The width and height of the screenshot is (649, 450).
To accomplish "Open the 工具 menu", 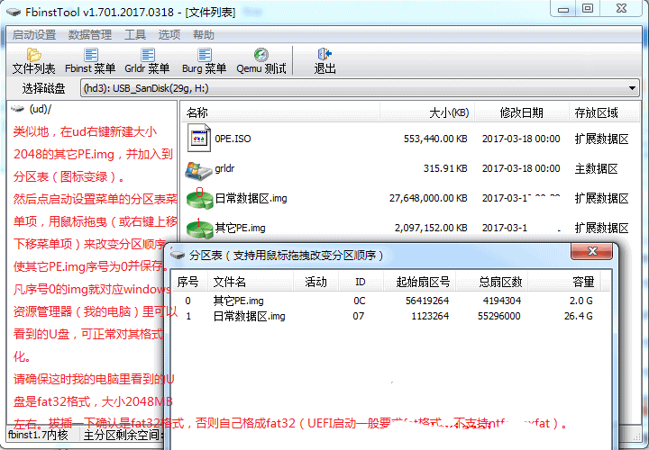I will click(x=135, y=35).
